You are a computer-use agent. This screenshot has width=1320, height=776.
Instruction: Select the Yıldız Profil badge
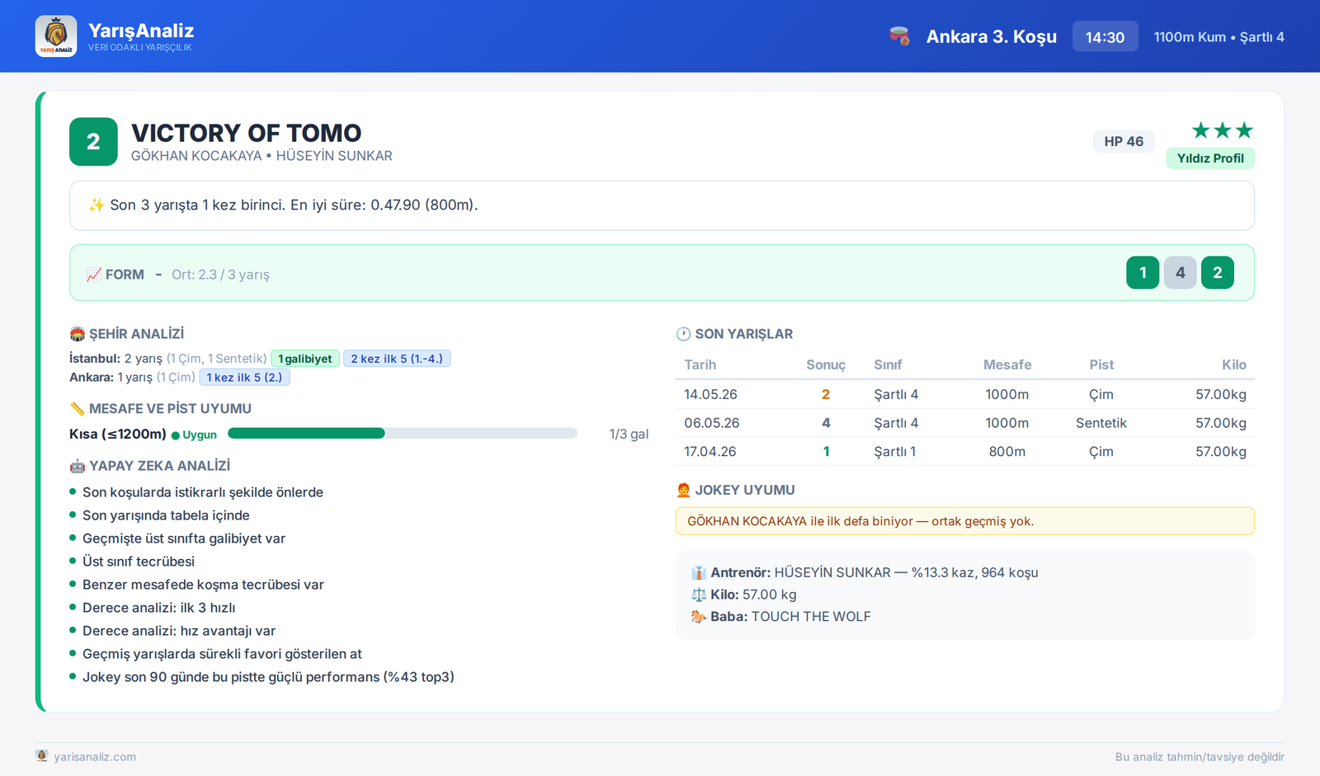[x=1210, y=158]
